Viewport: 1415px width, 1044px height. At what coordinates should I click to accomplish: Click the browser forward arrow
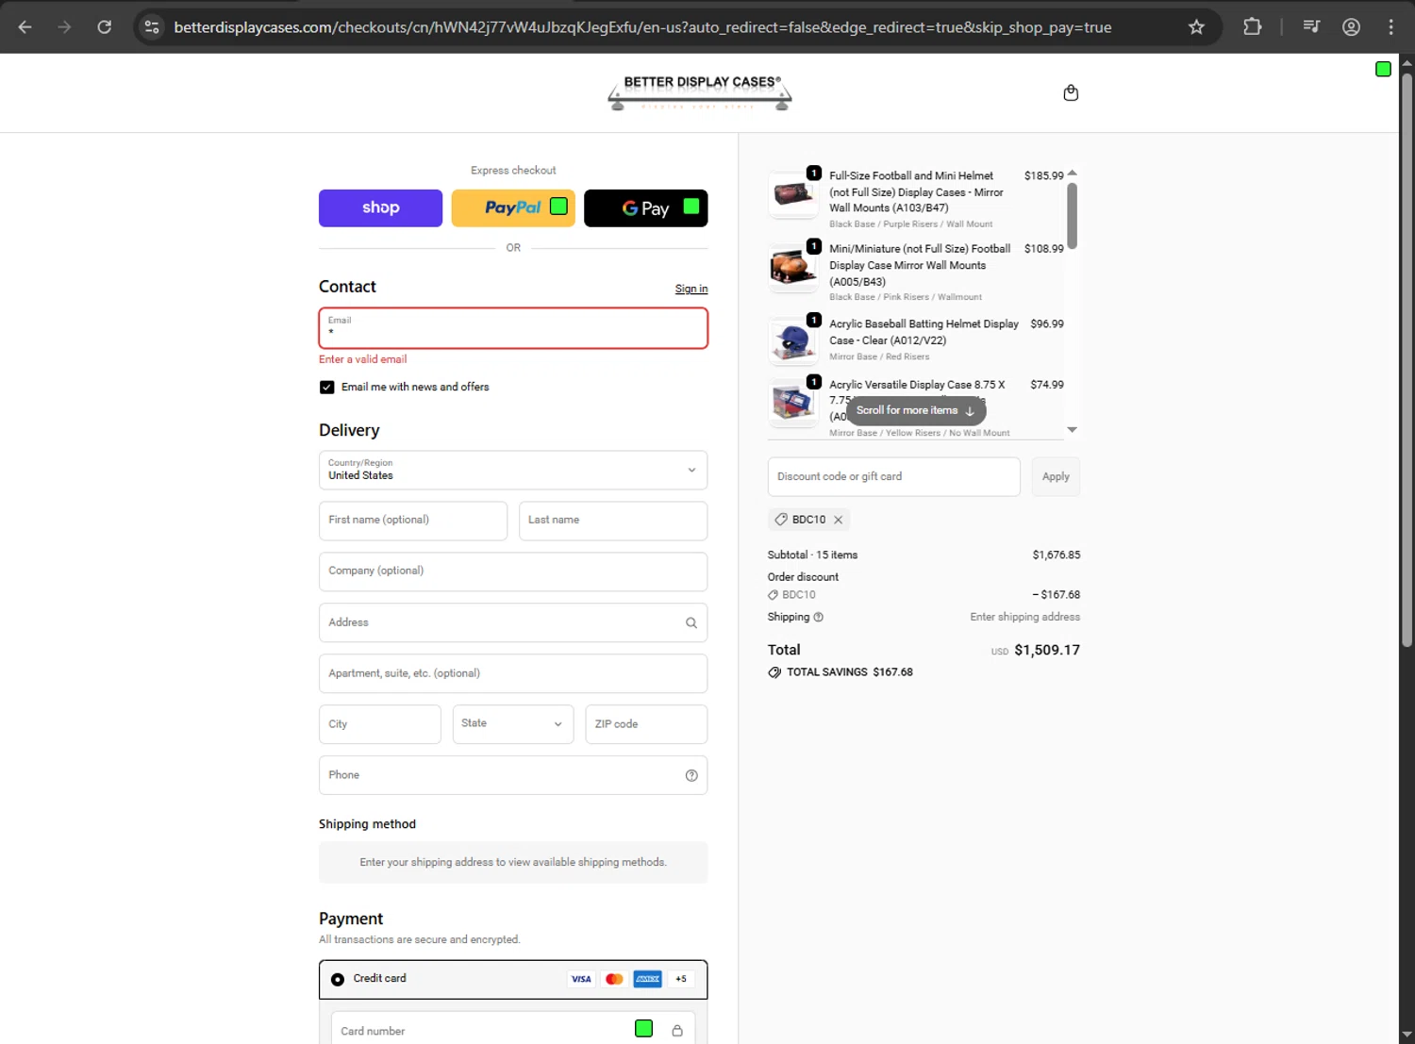[64, 27]
